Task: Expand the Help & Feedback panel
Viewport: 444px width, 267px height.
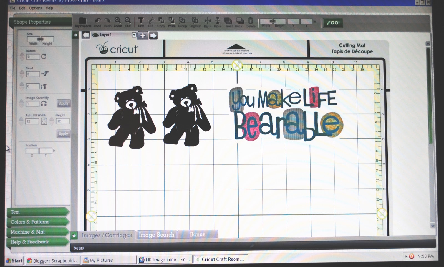Action: pyautogui.click(x=37, y=242)
